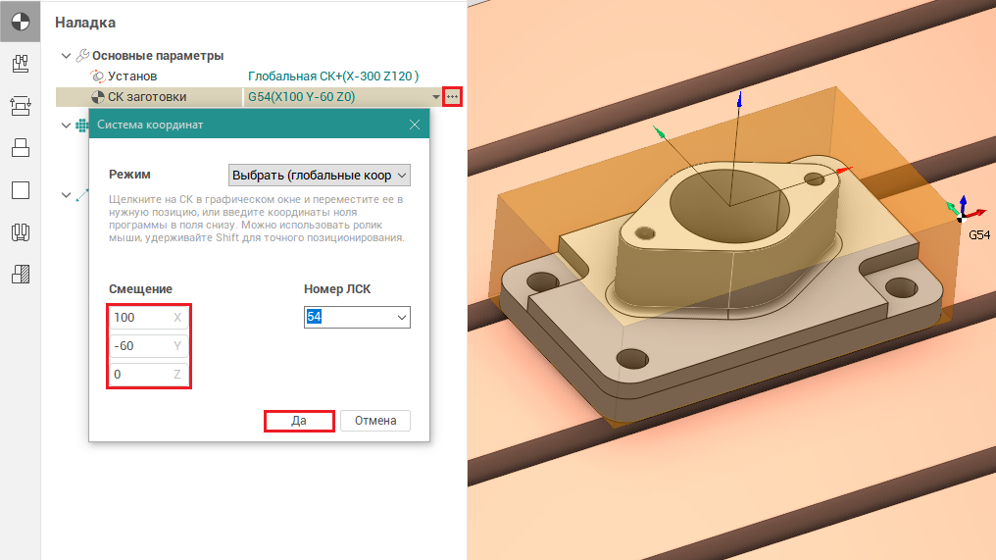
Task: Collapse the grid-icon tree group
Action: (66, 125)
